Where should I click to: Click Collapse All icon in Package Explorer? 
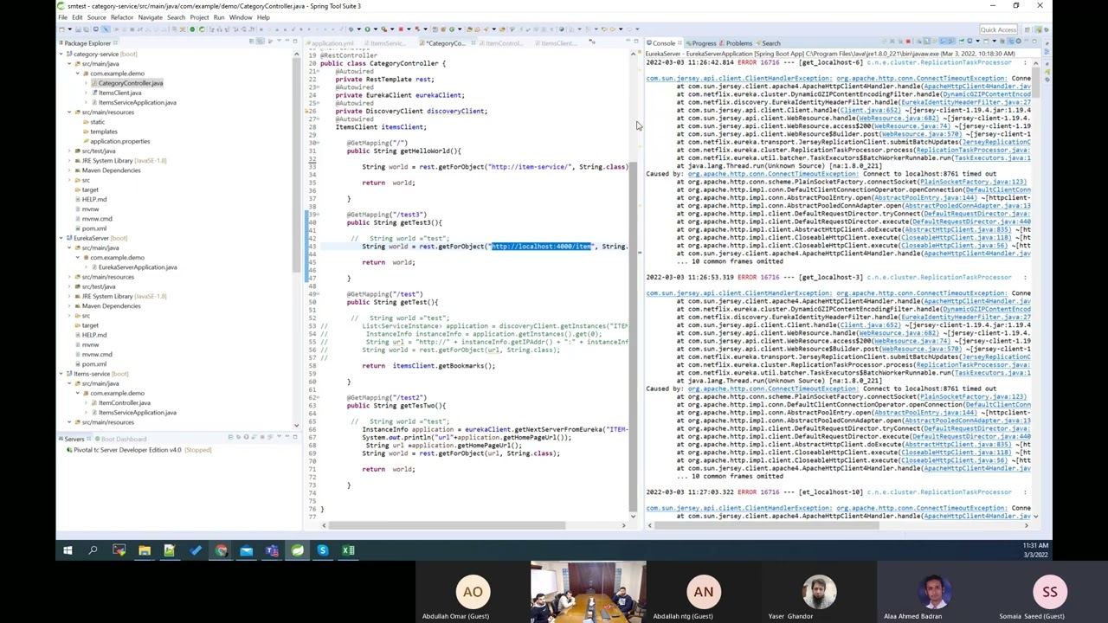(x=252, y=42)
